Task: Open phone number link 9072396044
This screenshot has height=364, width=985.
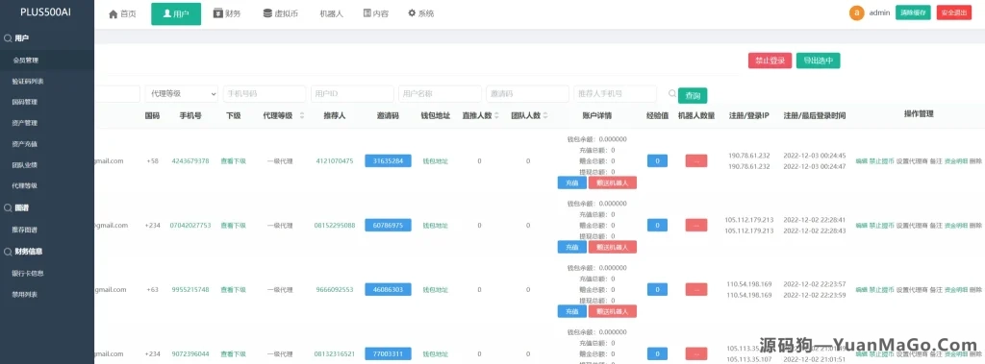Action: click(190, 353)
